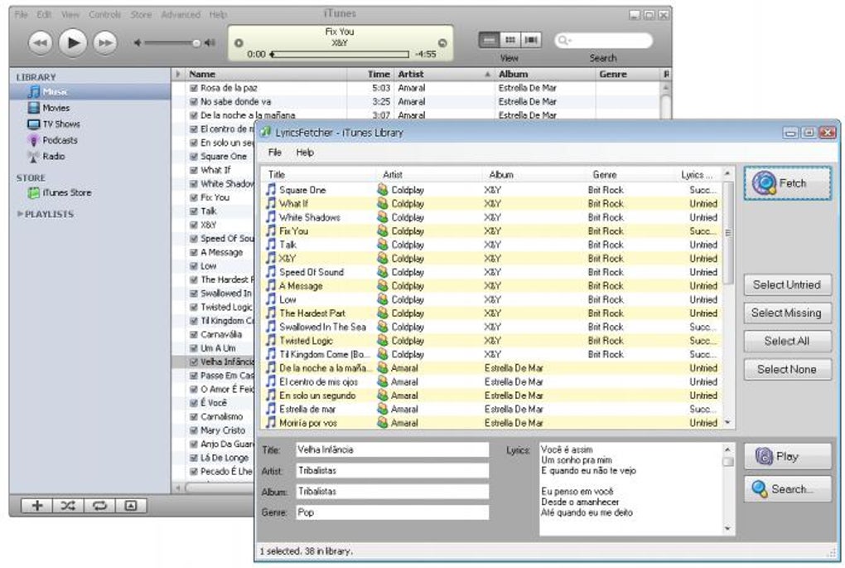Click the Genre field showing Pop
Image resolution: width=845 pixels, height=568 pixels.
(393, 512)
